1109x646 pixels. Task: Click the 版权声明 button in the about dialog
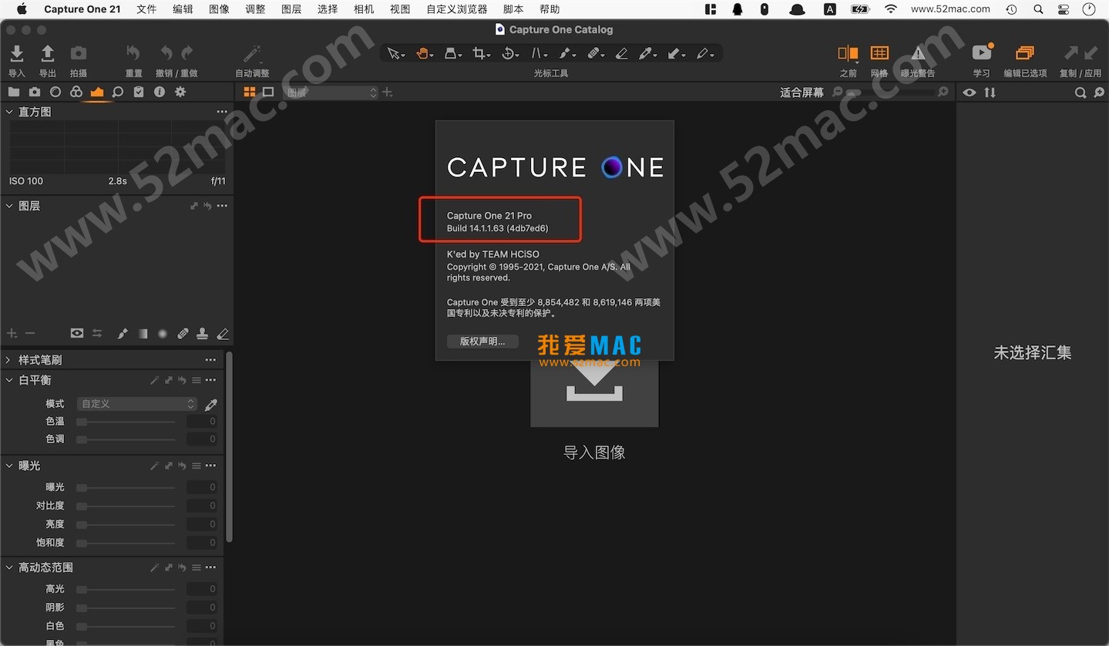pyautogui.click(x=482, y=341)
